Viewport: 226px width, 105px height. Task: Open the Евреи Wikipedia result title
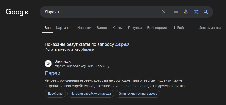[x=52, y=73]
